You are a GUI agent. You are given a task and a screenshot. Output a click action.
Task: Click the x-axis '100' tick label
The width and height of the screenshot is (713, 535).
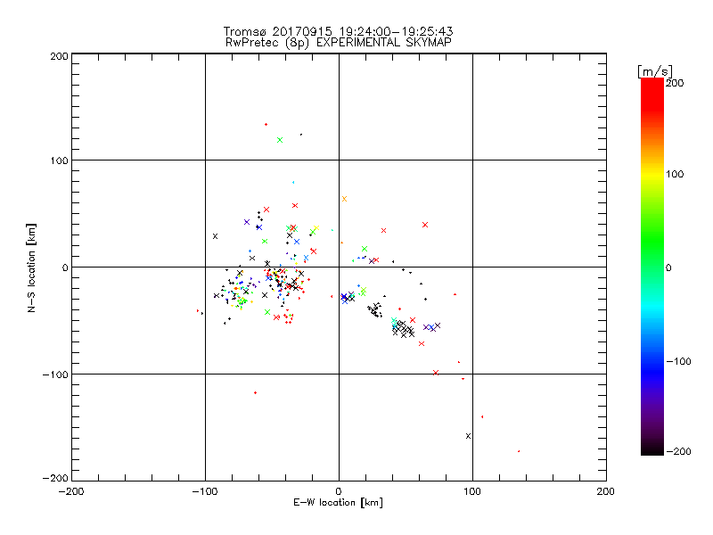pyautogui.click(x=472, y=491)
